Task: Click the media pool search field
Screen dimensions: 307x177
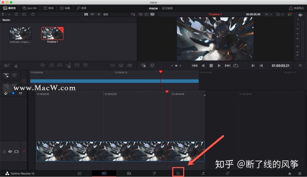Action: pos(116,15)
